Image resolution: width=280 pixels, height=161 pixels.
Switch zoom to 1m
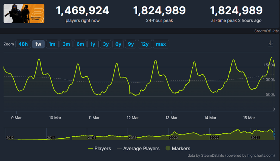[x=52, y=44]
